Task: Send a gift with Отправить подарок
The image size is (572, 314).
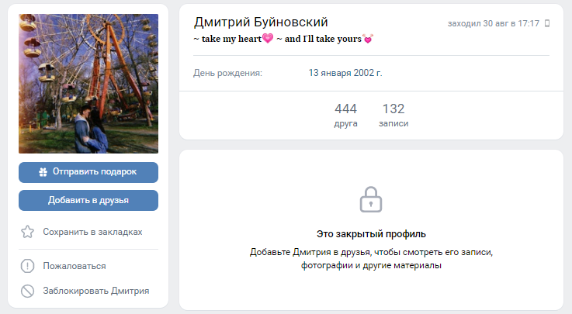Action: click(88, 172)
